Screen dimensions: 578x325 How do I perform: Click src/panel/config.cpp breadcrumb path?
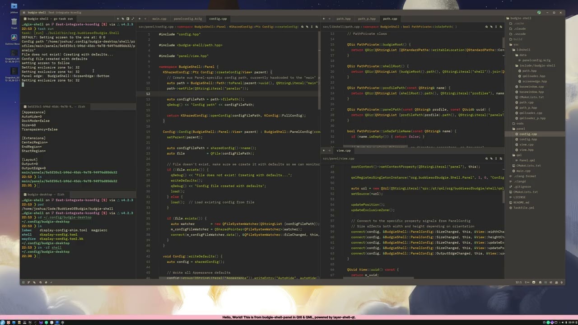point(156,27)
